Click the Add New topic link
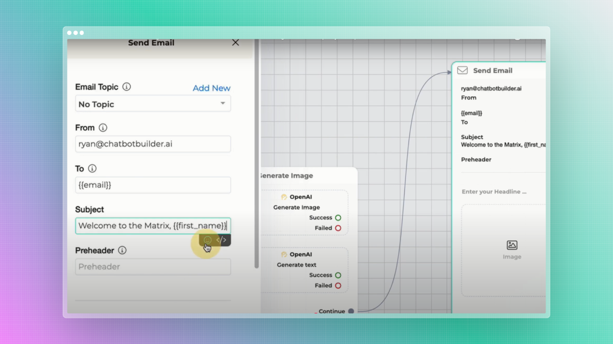Viewport: 613px width, 344px height. point(212,88)
